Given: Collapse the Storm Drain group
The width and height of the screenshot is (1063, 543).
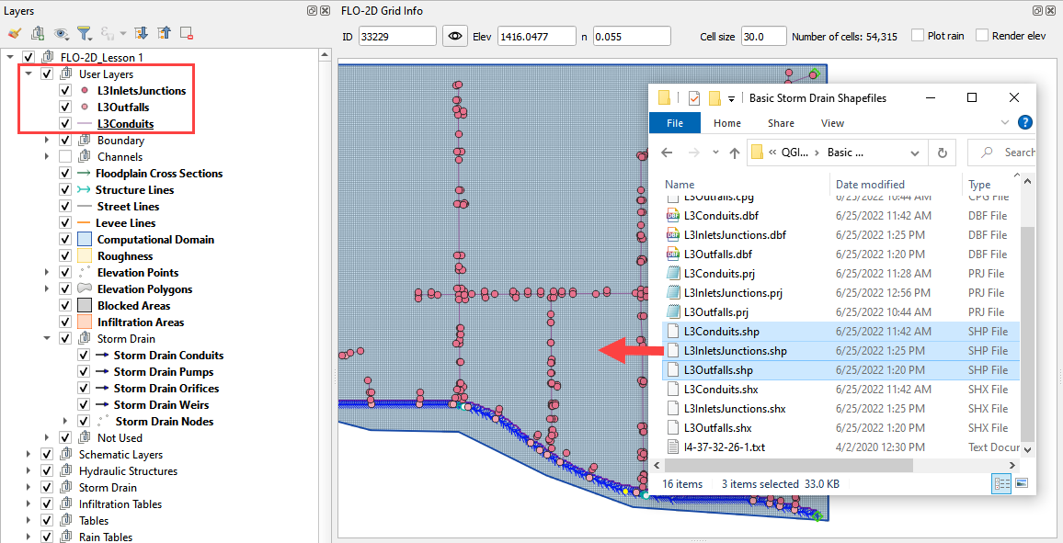Looking at the screenshot, I should [47, 339].
